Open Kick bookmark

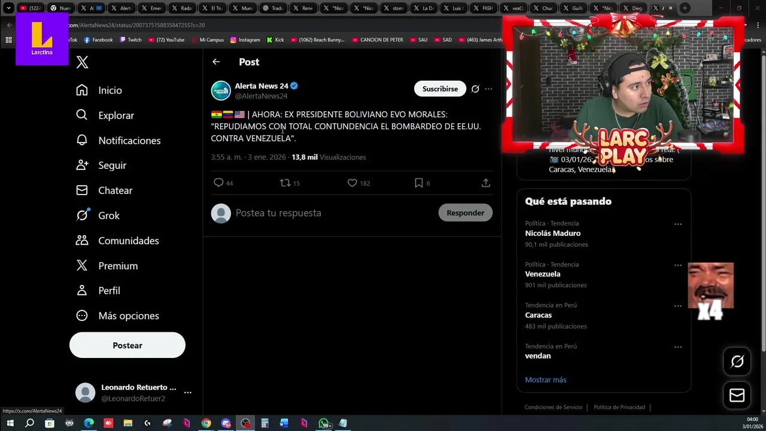275,40
